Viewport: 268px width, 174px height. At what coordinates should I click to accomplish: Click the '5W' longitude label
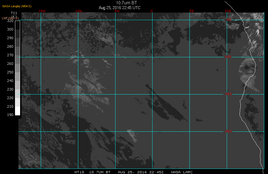[x=117, y=11]
